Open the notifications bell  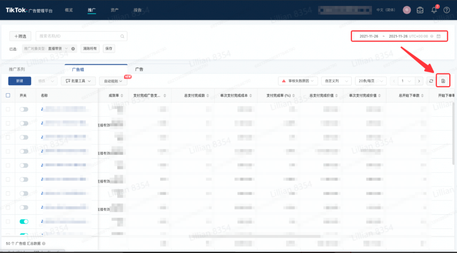434,10
